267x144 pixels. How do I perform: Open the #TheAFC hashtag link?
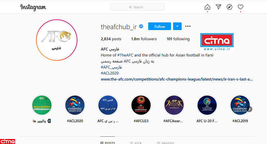(x=125, y=55)
